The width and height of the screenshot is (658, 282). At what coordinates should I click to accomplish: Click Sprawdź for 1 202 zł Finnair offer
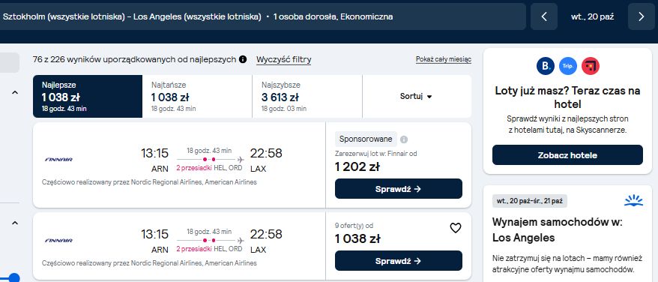398,189
